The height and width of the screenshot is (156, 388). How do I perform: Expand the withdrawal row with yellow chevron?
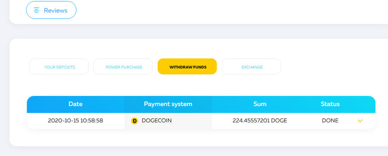coord(360,121)
